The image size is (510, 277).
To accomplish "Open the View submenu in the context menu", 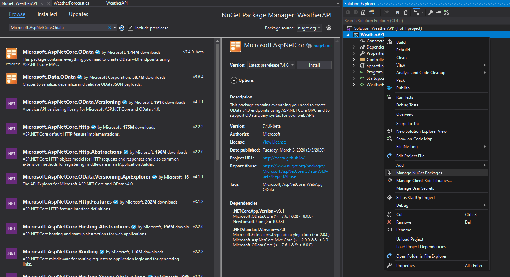I will pos(437,65).
